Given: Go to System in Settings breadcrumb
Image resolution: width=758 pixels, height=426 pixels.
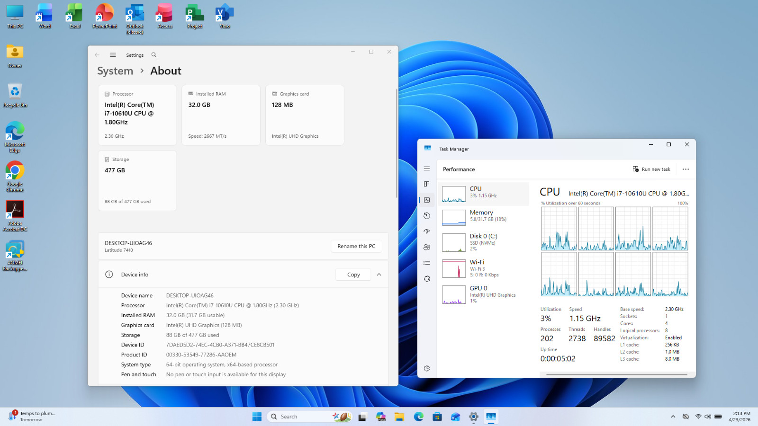Looking at the screenshot, I should (x=115, y=71).
